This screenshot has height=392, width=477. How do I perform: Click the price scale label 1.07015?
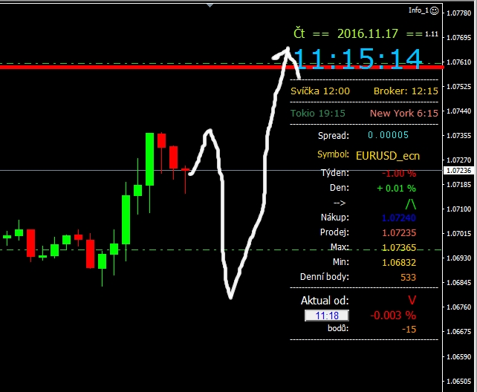[458, 233]
